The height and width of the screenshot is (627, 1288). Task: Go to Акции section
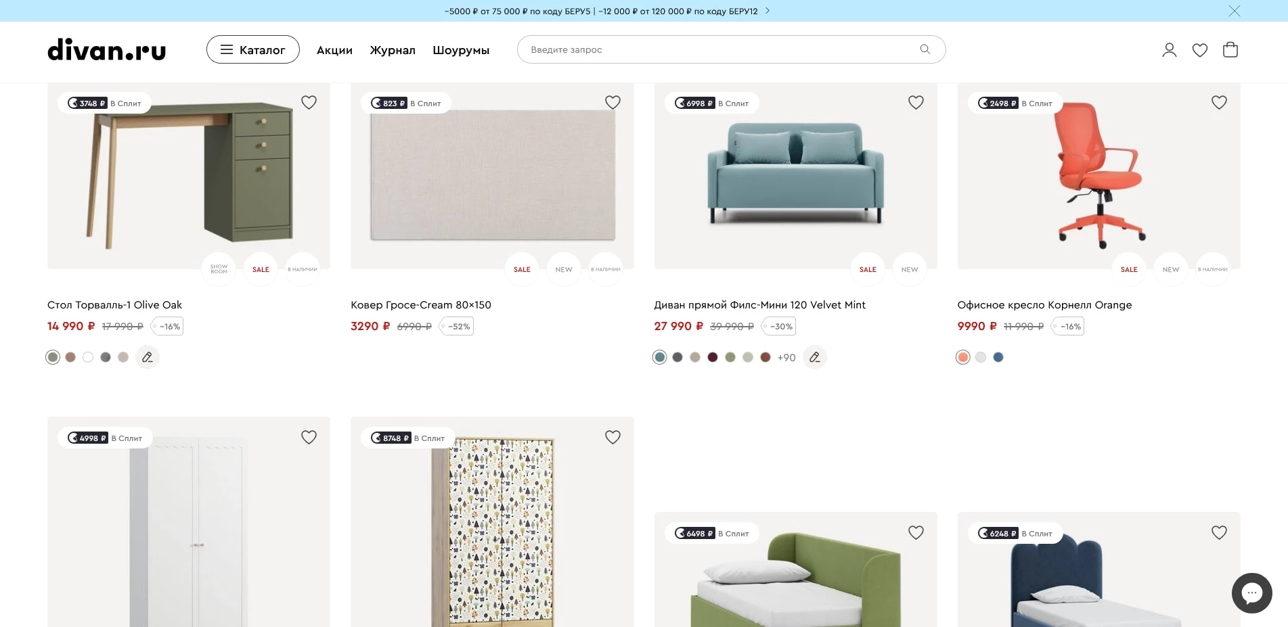[334, 50]
